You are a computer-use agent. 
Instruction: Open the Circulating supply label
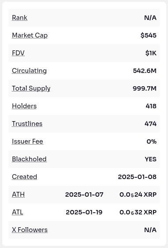click(x=30, y=71)
